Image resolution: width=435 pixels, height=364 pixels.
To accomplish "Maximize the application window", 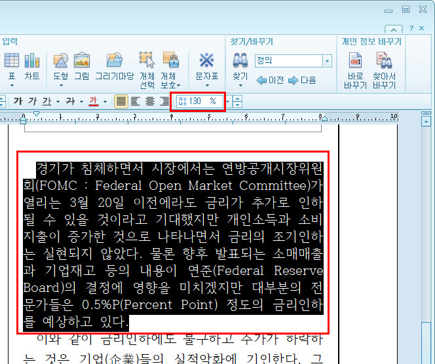I will pos(406,9).
